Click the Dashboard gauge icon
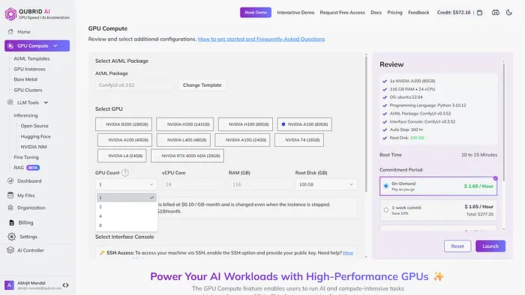This screenshot has width=525, height=295. coord(10,180)
